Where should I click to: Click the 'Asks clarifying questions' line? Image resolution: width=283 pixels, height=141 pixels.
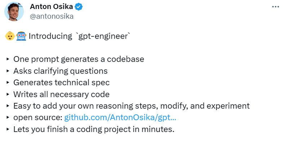[x=61, y=71]
